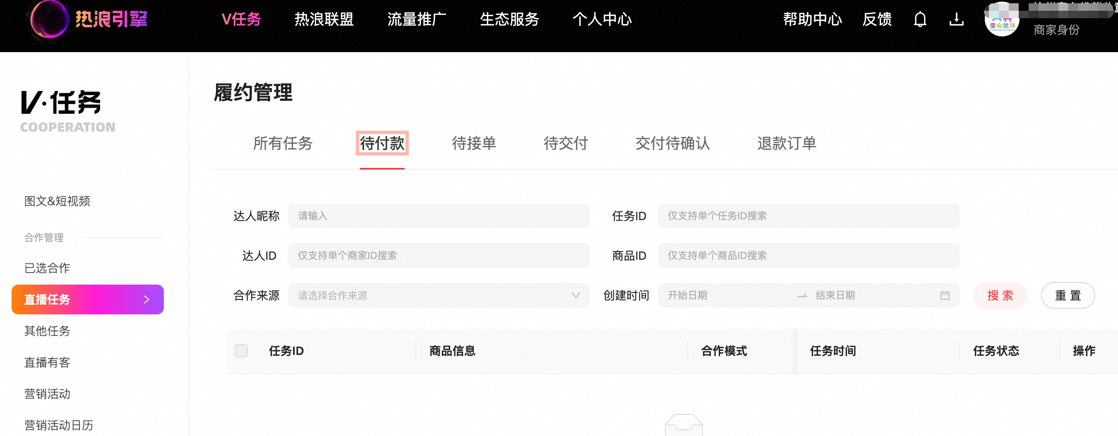The width and height of the screenshot is (1118, 436).
Task: Focus the 达人昵称 input field
Action: (x=438, y=216)
